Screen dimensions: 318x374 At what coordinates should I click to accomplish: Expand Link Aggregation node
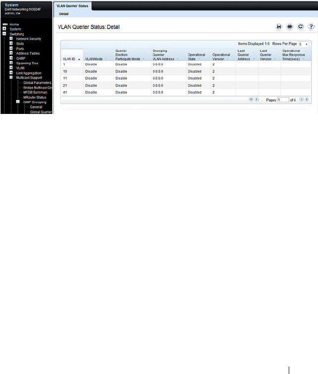(11, 72)
